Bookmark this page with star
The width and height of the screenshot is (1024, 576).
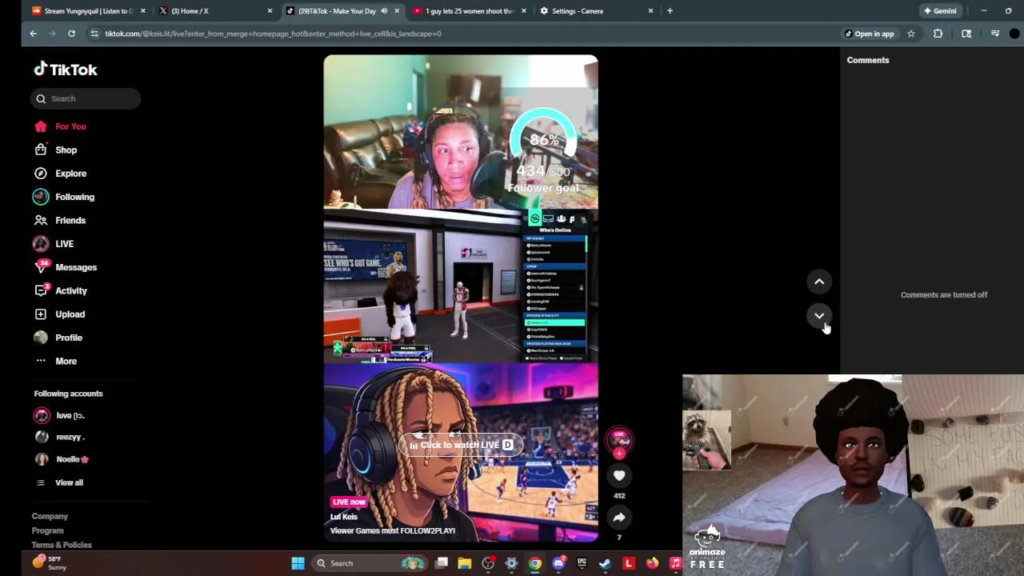tap(910, 34)
